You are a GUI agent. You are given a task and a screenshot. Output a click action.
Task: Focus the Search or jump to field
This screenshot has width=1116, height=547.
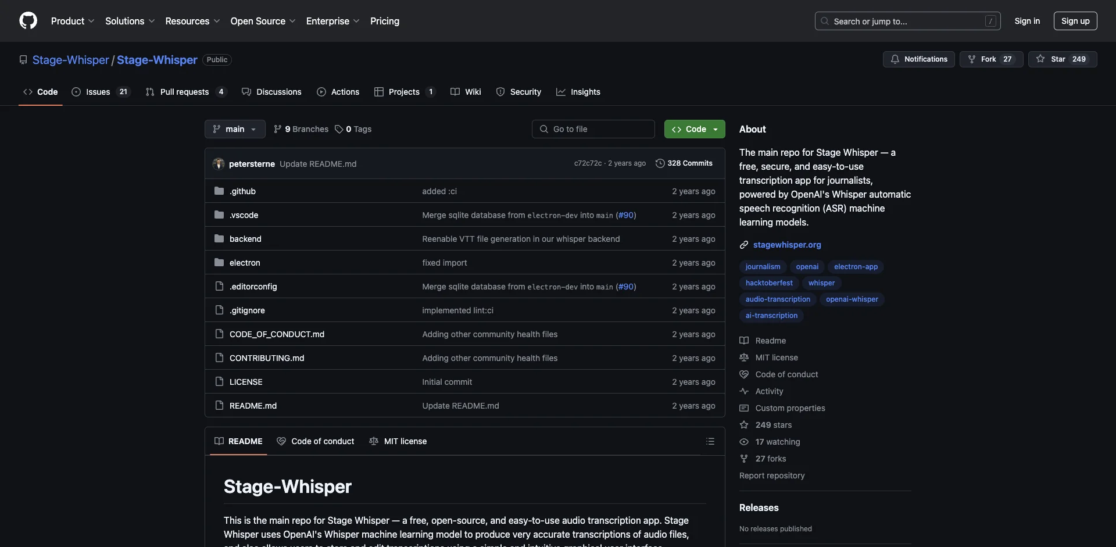pos(908,21)
